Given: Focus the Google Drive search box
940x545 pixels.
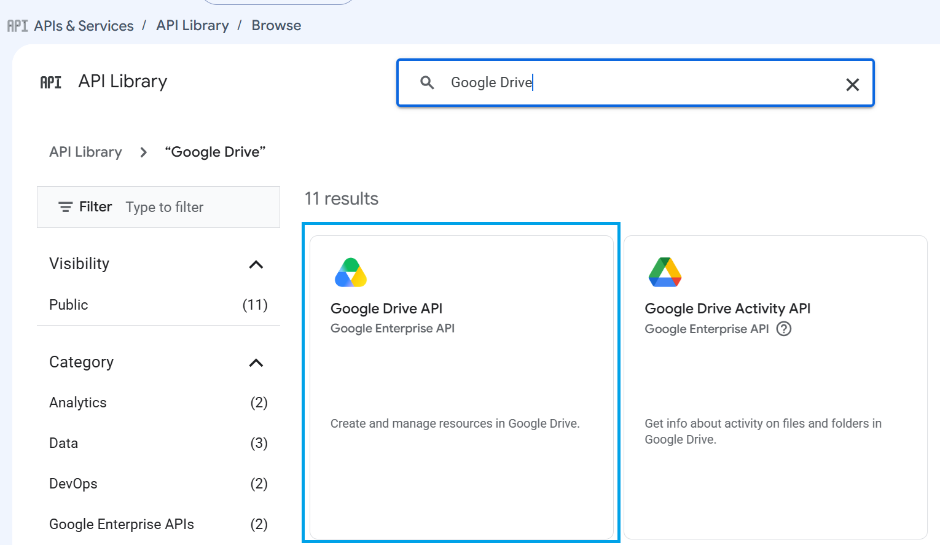Looking at the screenshot, I should coord(636,83).
